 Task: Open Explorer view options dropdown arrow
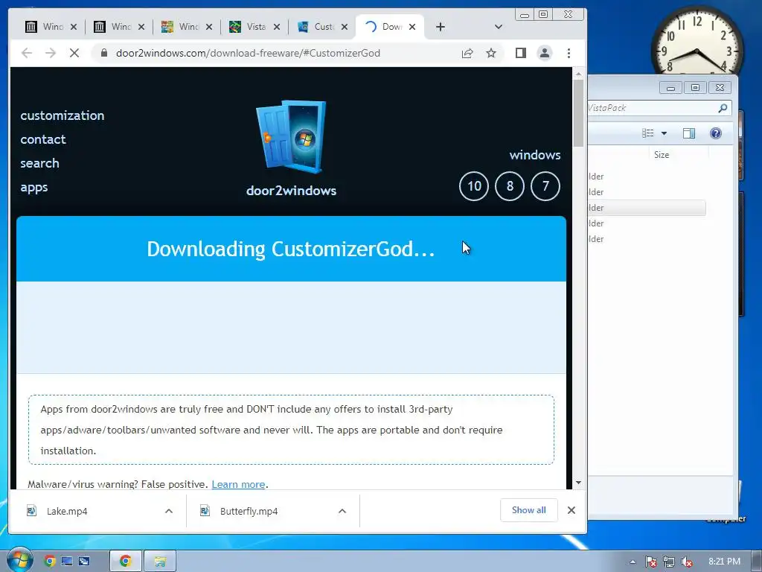(664, 133)
